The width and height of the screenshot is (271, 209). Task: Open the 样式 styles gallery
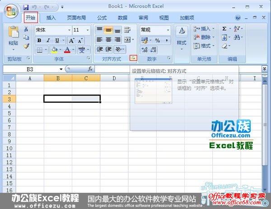click(x=182, y=39)
